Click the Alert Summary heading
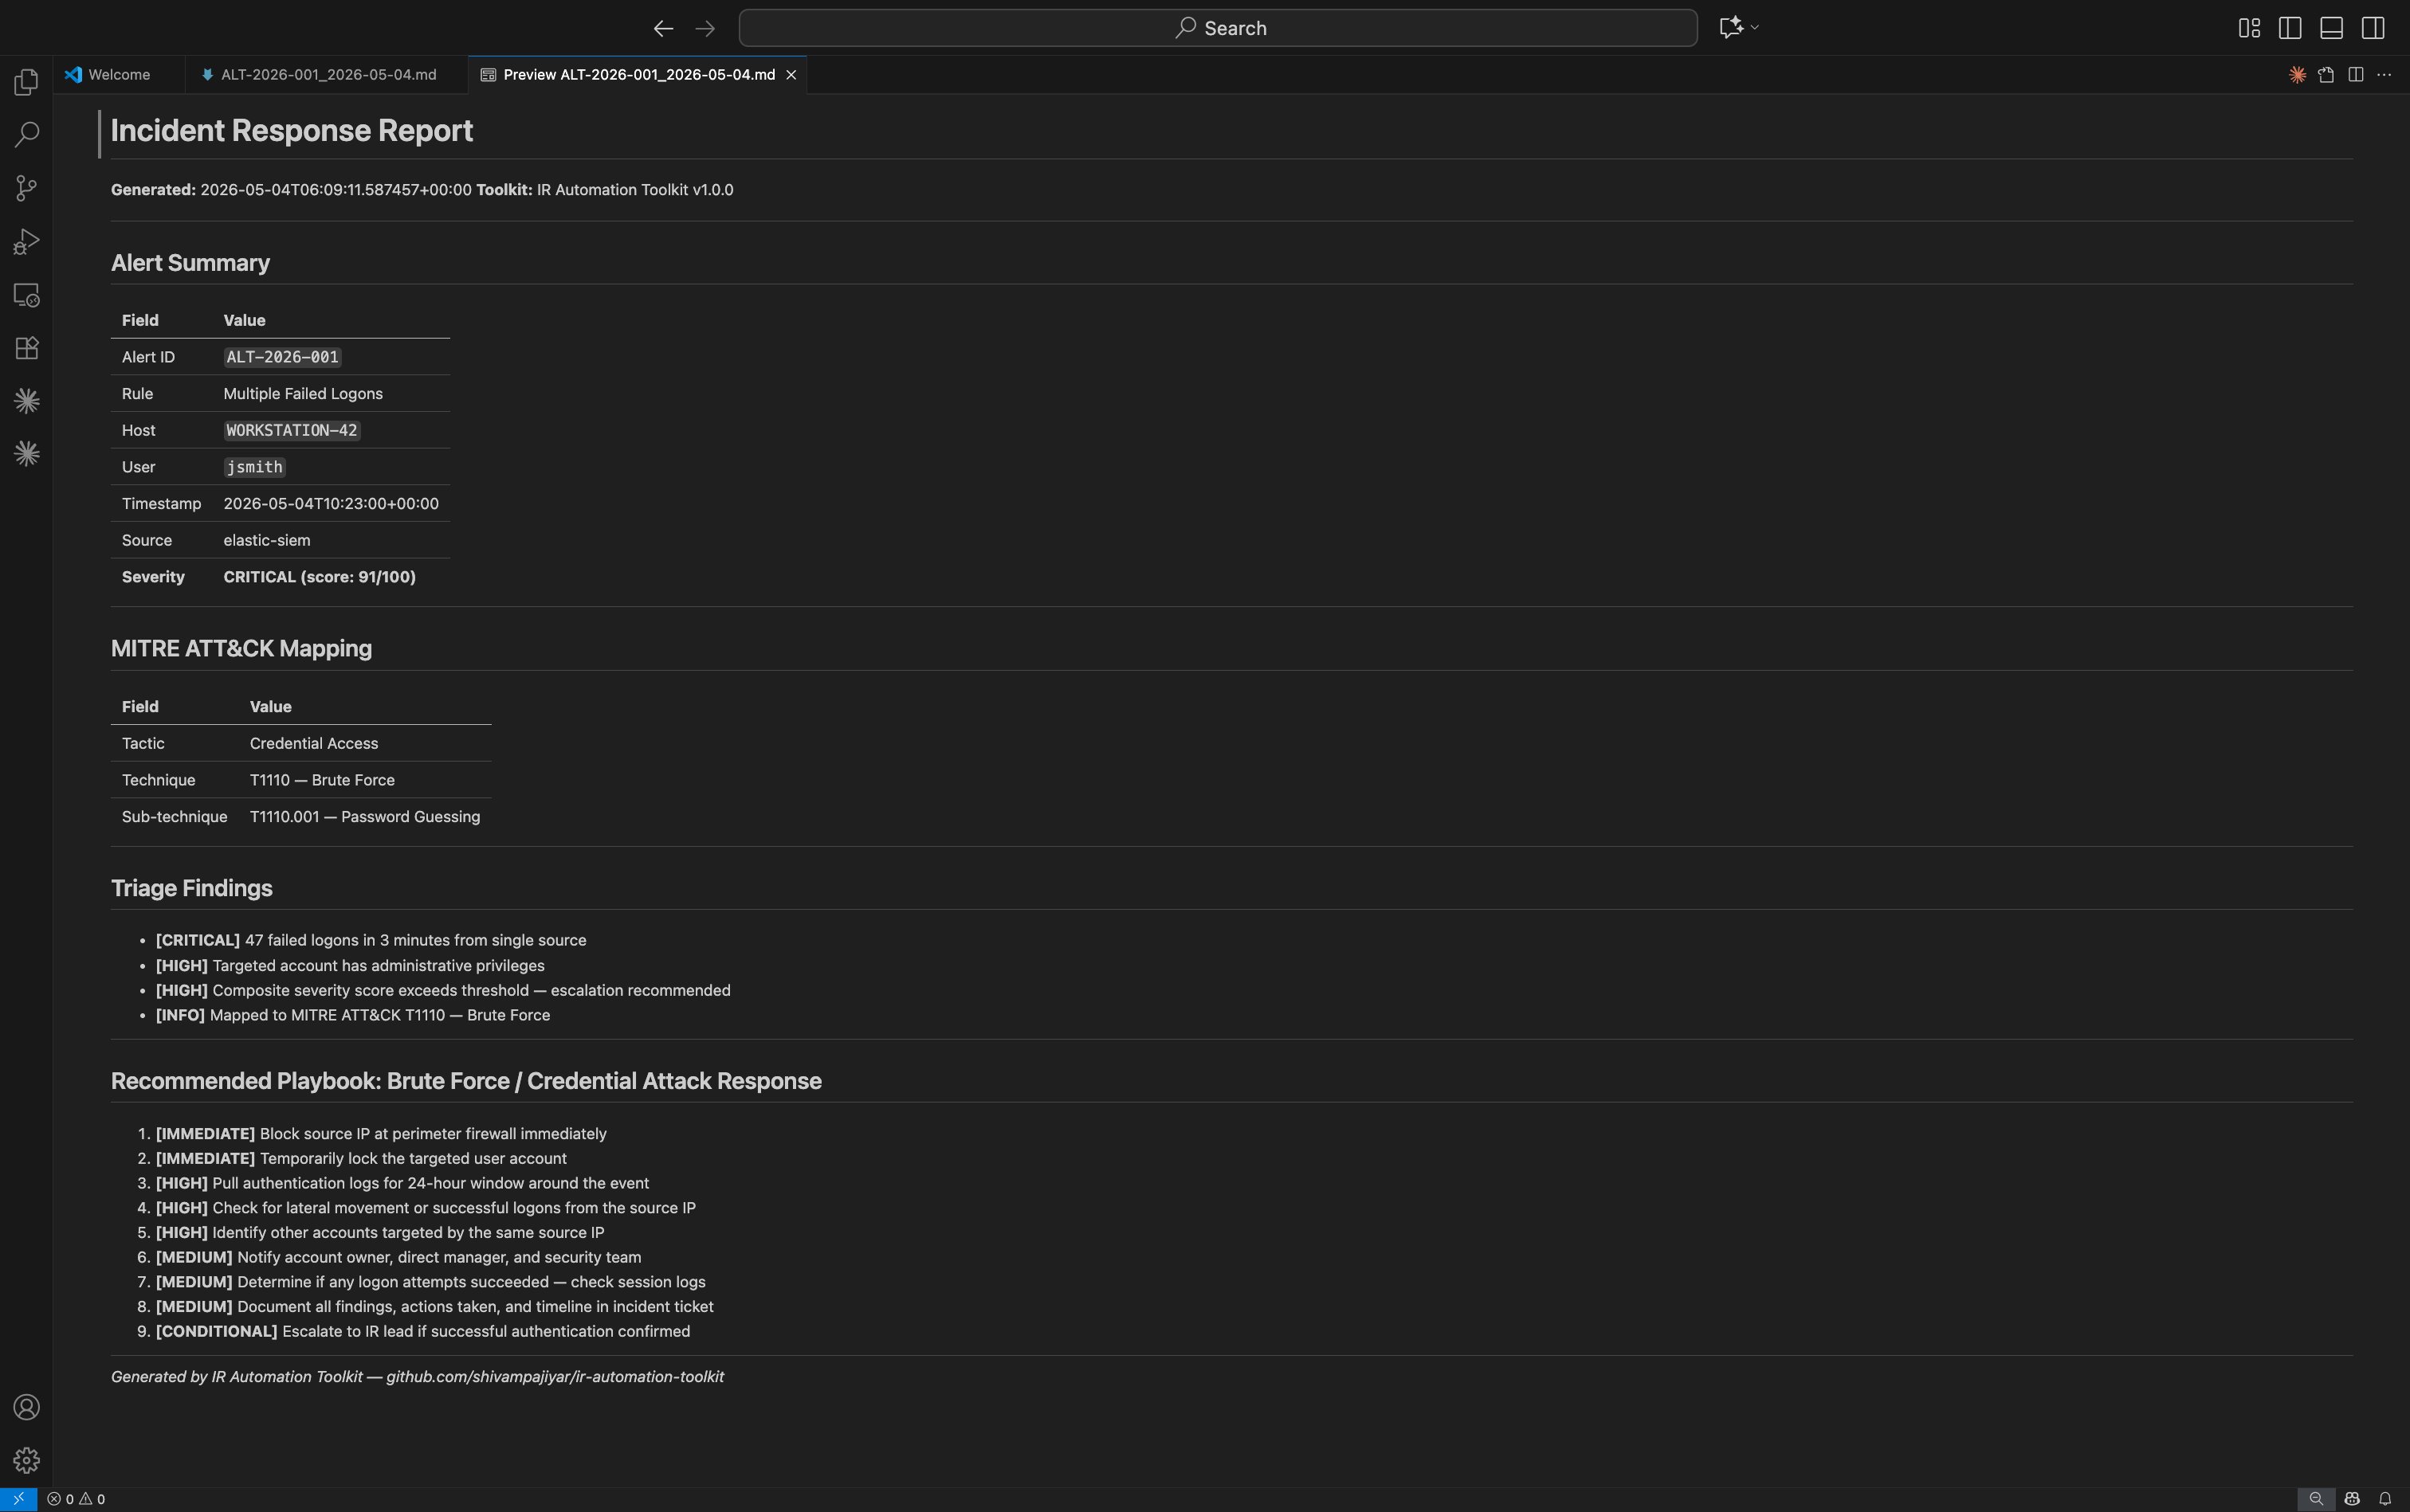The image size is (2410, 1512). click(x=190, y=263)
